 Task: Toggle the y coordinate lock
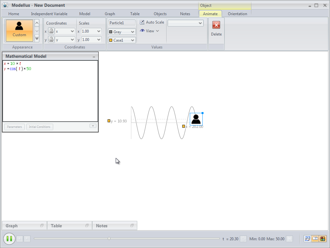point(51,39)
